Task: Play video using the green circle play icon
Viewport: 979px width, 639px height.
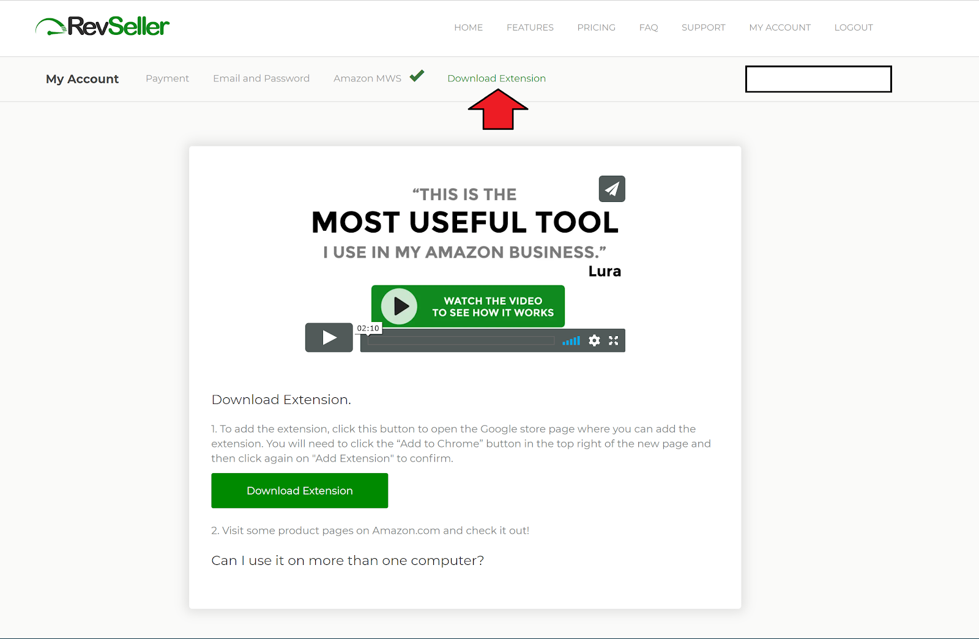Action: coord(399,306)
